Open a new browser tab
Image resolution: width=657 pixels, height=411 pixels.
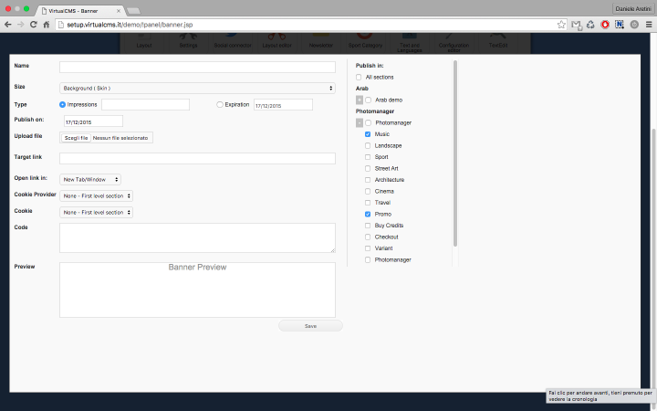[x=133, y=11]
